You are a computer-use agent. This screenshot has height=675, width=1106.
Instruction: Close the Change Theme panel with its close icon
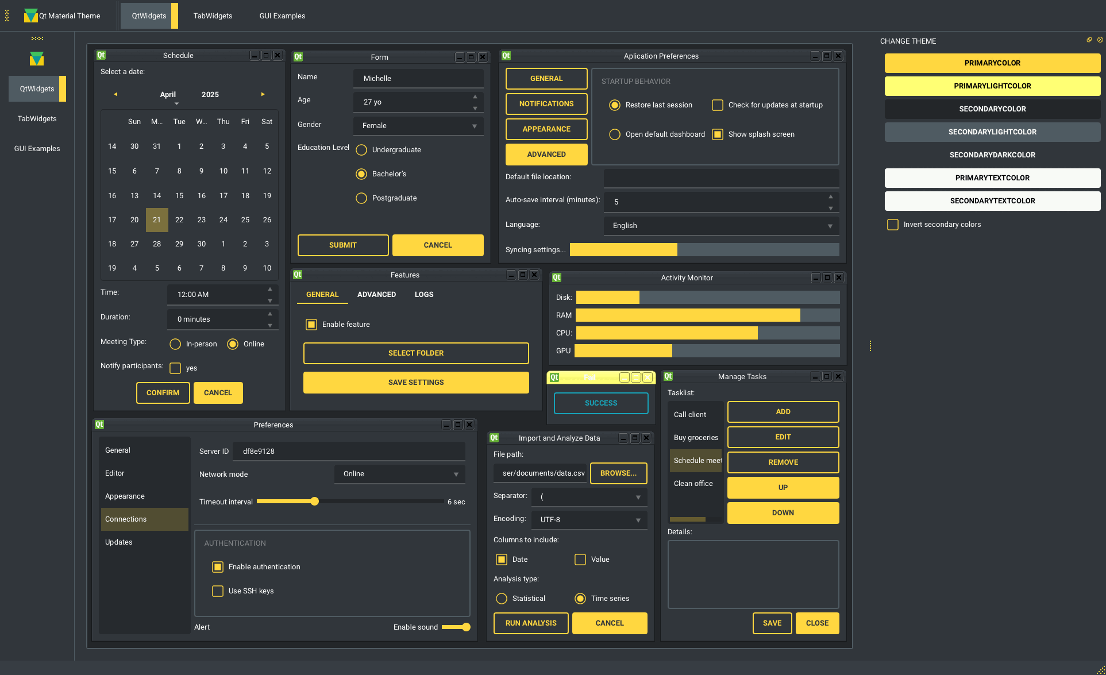click(x=1100, y=40)
